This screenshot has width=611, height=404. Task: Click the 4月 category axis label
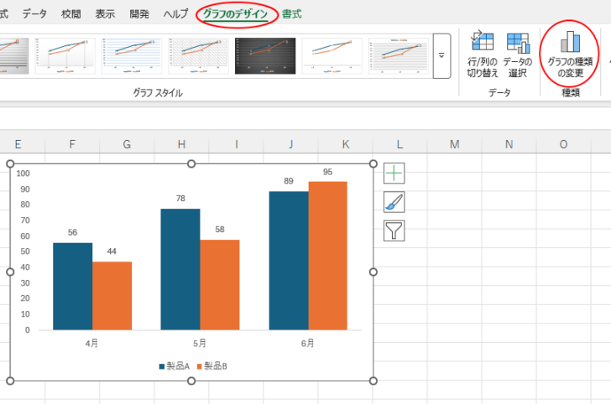tap(92, 344)
